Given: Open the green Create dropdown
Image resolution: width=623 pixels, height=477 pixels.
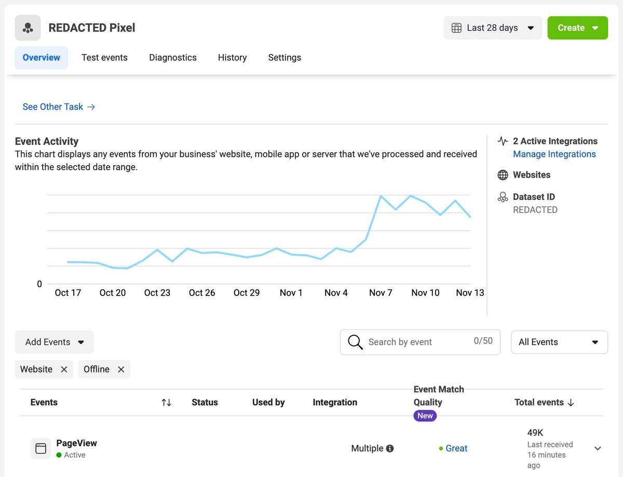Looking at the screenshot, I should [x=577, y=28].
